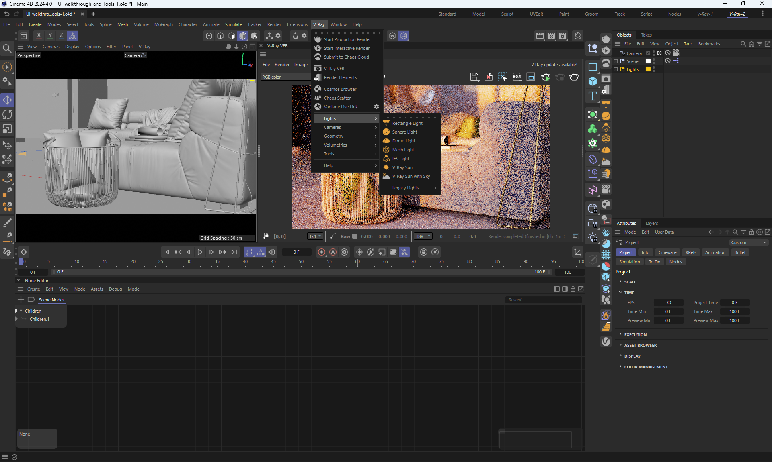Select the Move tool in left toolbar
The height and width of the screenshot is (462, 772).
pyautogui.click(x=7, y=100)
